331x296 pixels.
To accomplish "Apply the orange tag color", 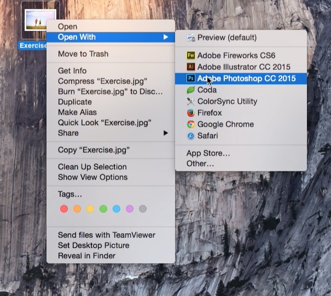I will 77,209.
